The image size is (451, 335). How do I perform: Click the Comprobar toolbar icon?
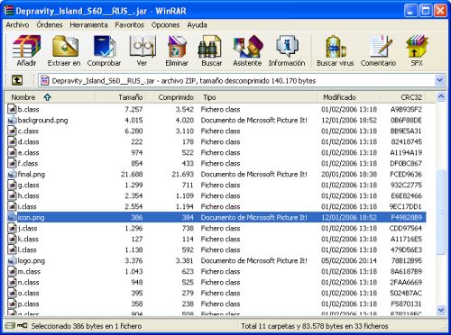(104, 47)
